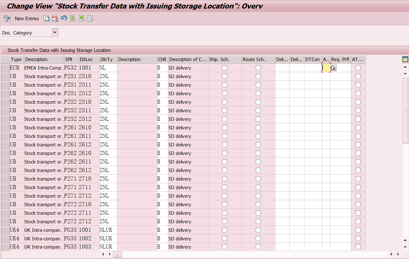Tick Ship. Sch. for PG35 1001 row

tap(225, 230)
